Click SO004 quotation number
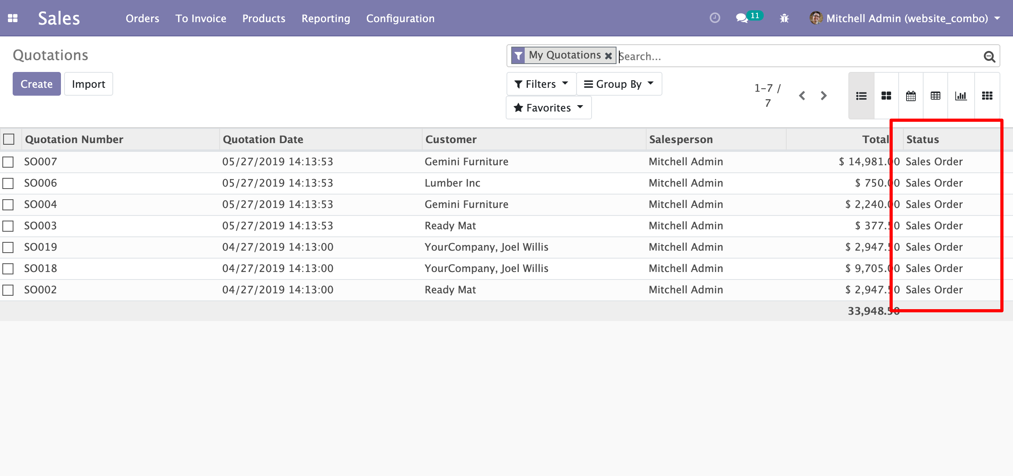 click(40, 204)
